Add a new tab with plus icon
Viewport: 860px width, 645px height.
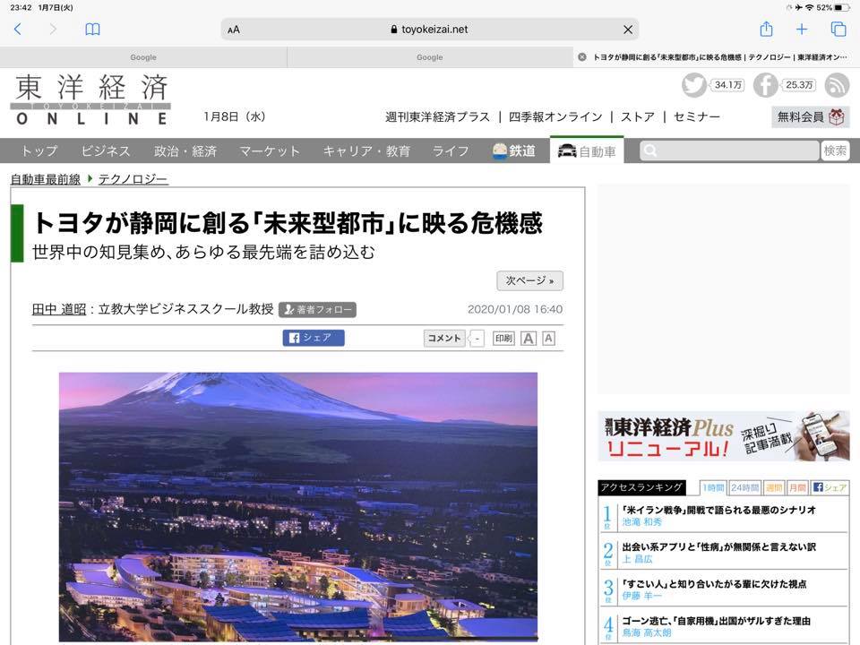tap(802, 29)
